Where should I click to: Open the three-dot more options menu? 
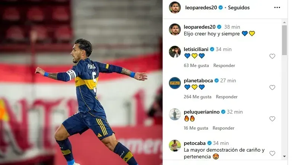coord(277,7)
